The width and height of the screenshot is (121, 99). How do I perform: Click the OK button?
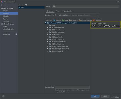pyautogui.click(x=95, y=96)
